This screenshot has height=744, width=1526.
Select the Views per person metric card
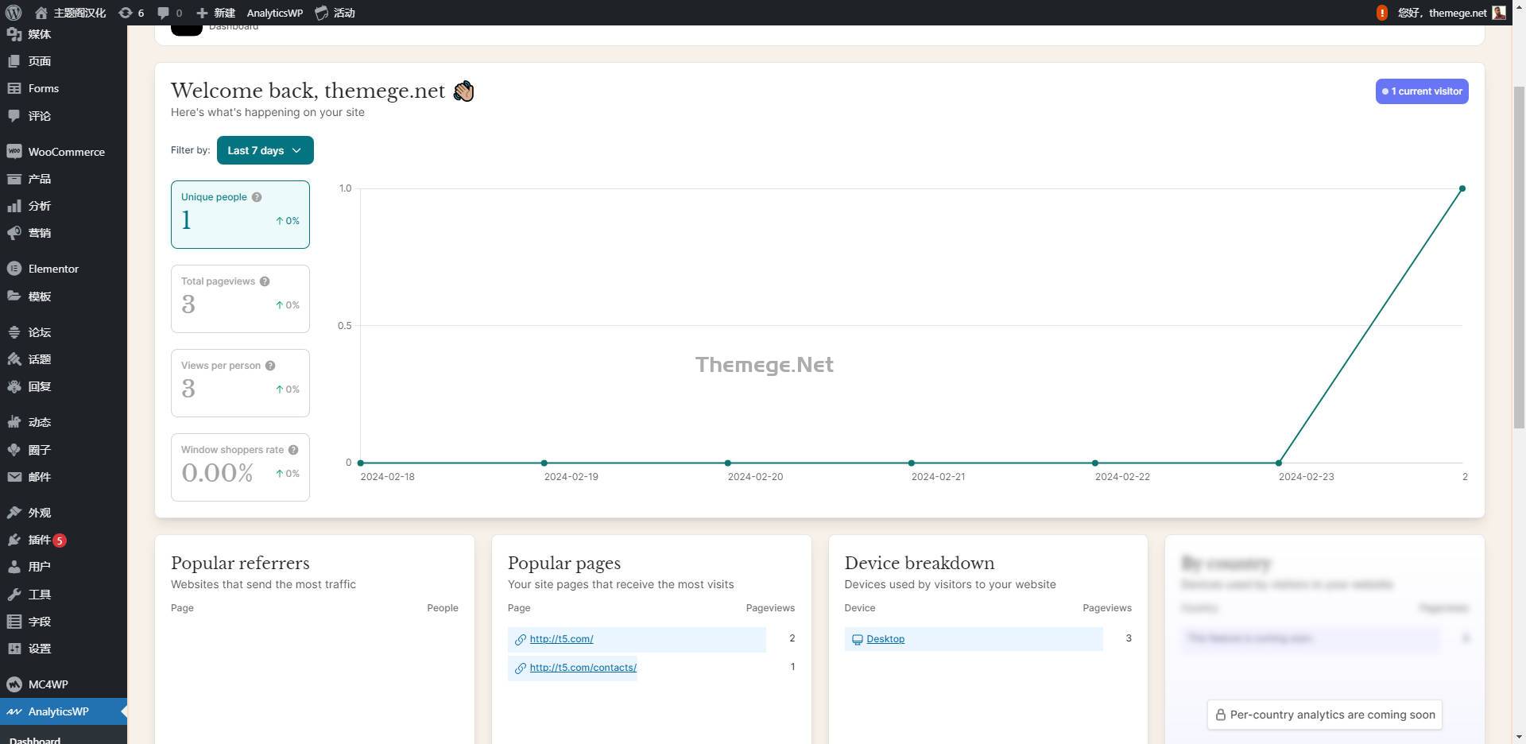coord(240,383)
